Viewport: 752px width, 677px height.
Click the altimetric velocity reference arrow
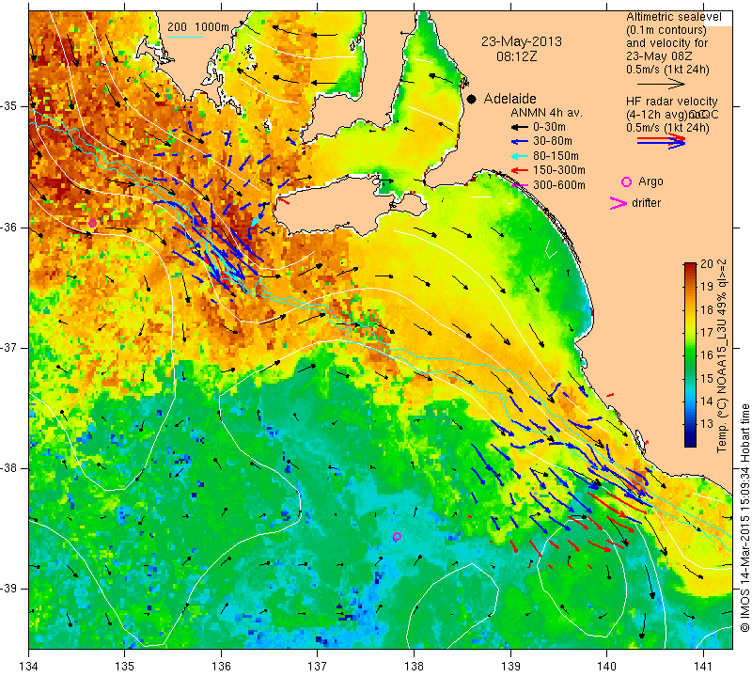(661, 85)
